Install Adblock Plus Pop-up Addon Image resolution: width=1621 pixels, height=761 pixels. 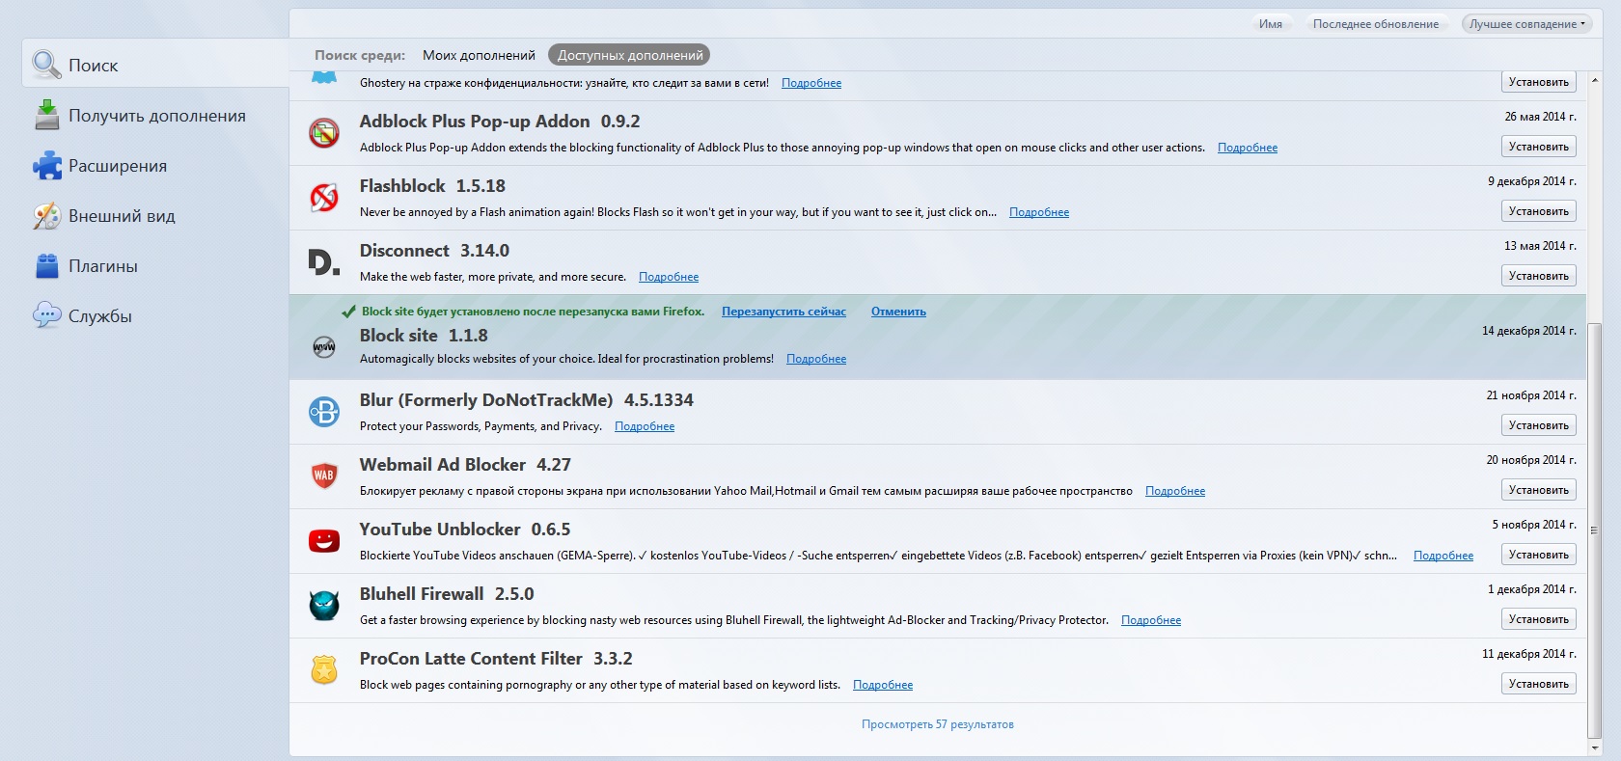[x=1539, y=147]
